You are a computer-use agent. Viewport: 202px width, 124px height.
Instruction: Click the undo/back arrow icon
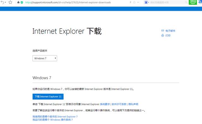[x=2, y=2]
